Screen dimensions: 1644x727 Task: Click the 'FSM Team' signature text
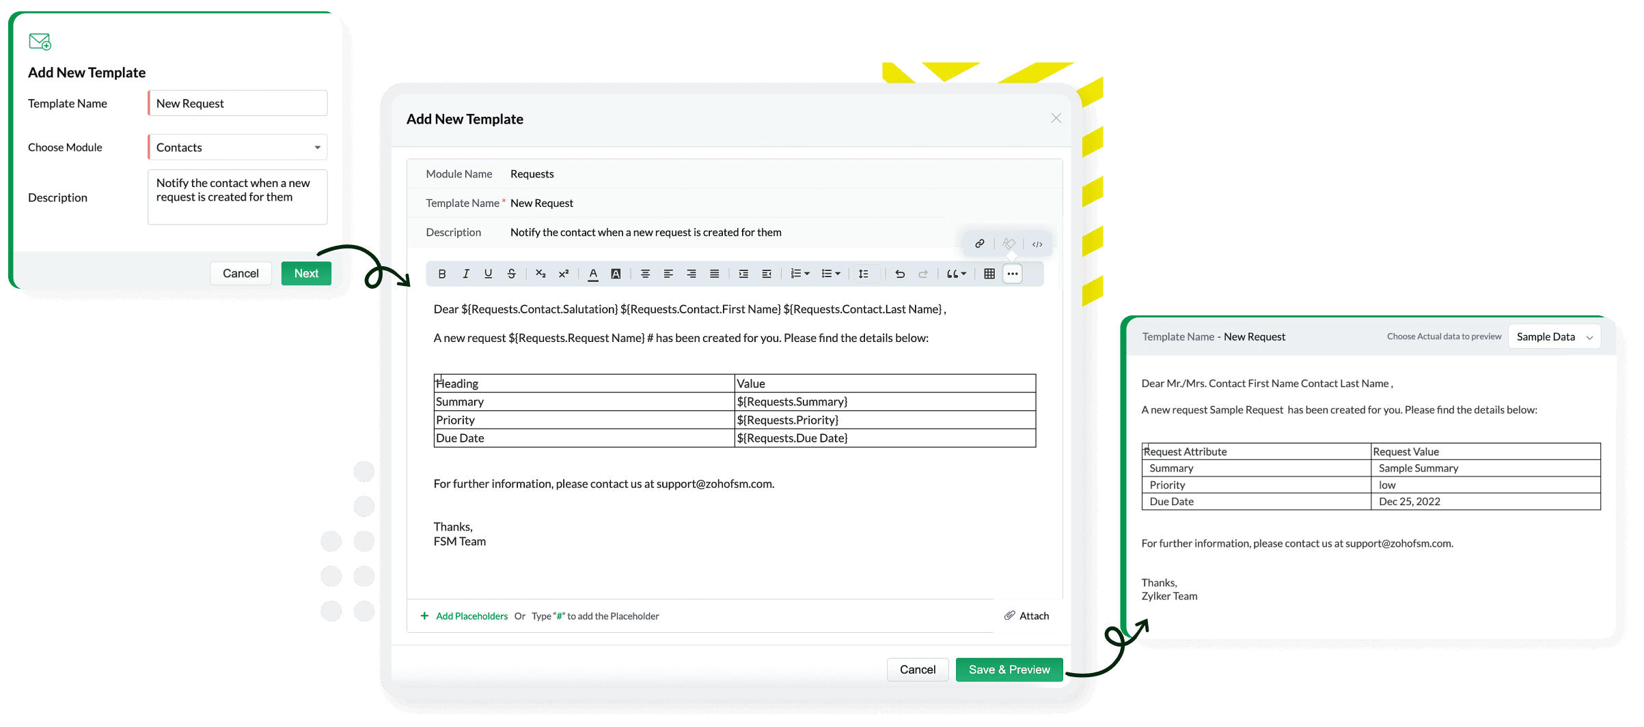pos(460,541)
